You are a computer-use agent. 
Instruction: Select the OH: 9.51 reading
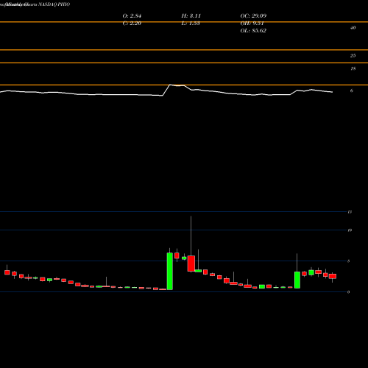click(x=252, y=24)
